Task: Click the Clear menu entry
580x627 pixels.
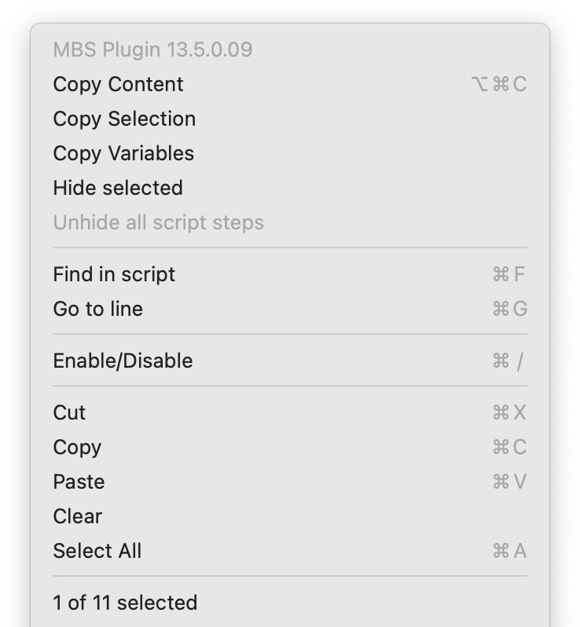Action: pos(78,516)
